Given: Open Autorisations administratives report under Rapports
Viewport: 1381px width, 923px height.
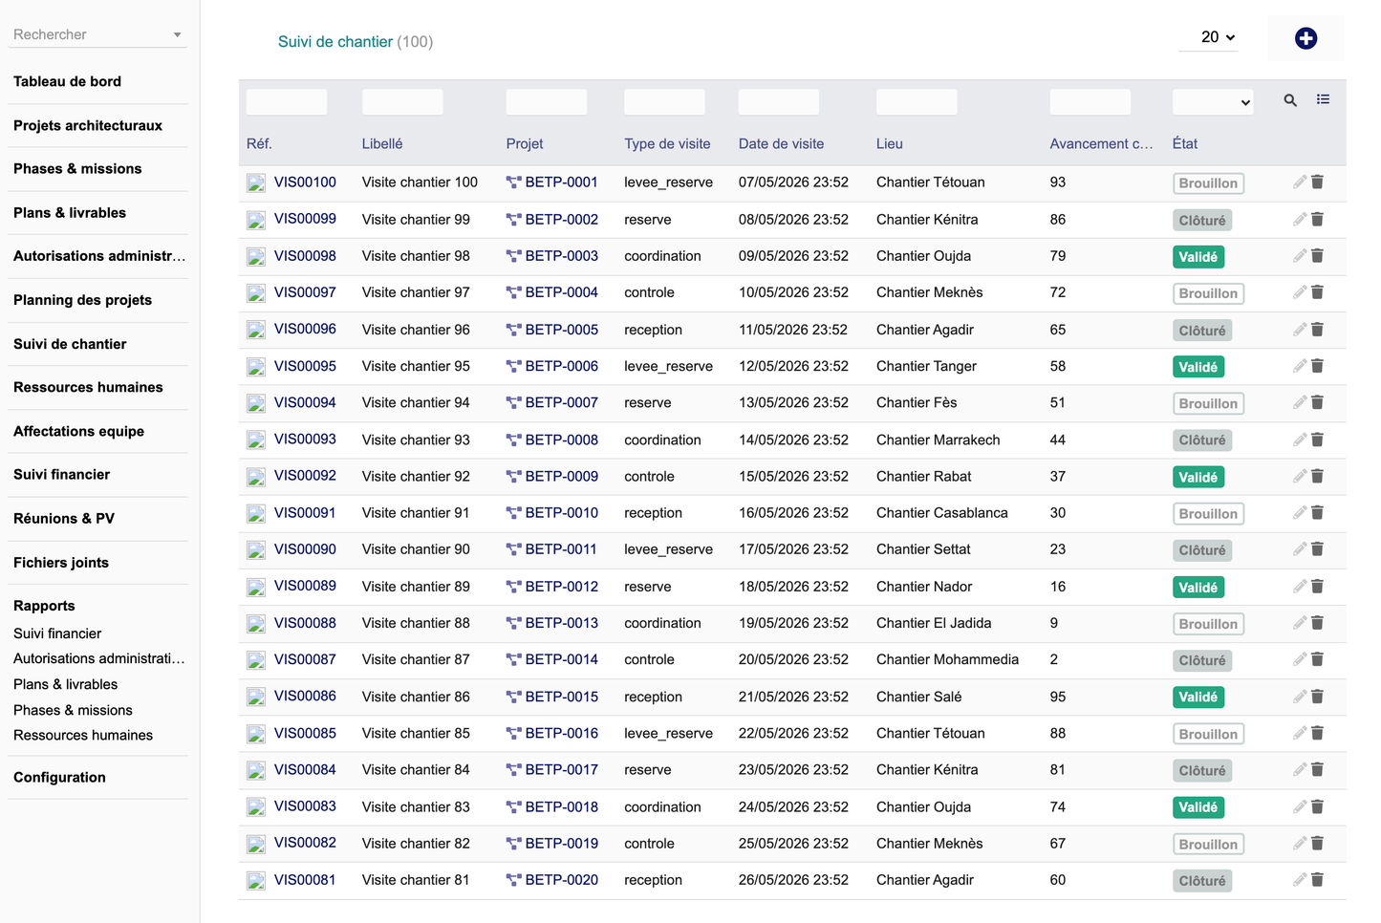Looking at the screenshot, I should click(99, 658).
